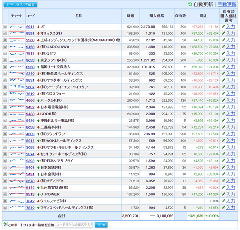Click the add-stock icon beside このポートフォリオに銘柄を追加
The height and width of the screenshot is (230, 240).
(5, 225)
